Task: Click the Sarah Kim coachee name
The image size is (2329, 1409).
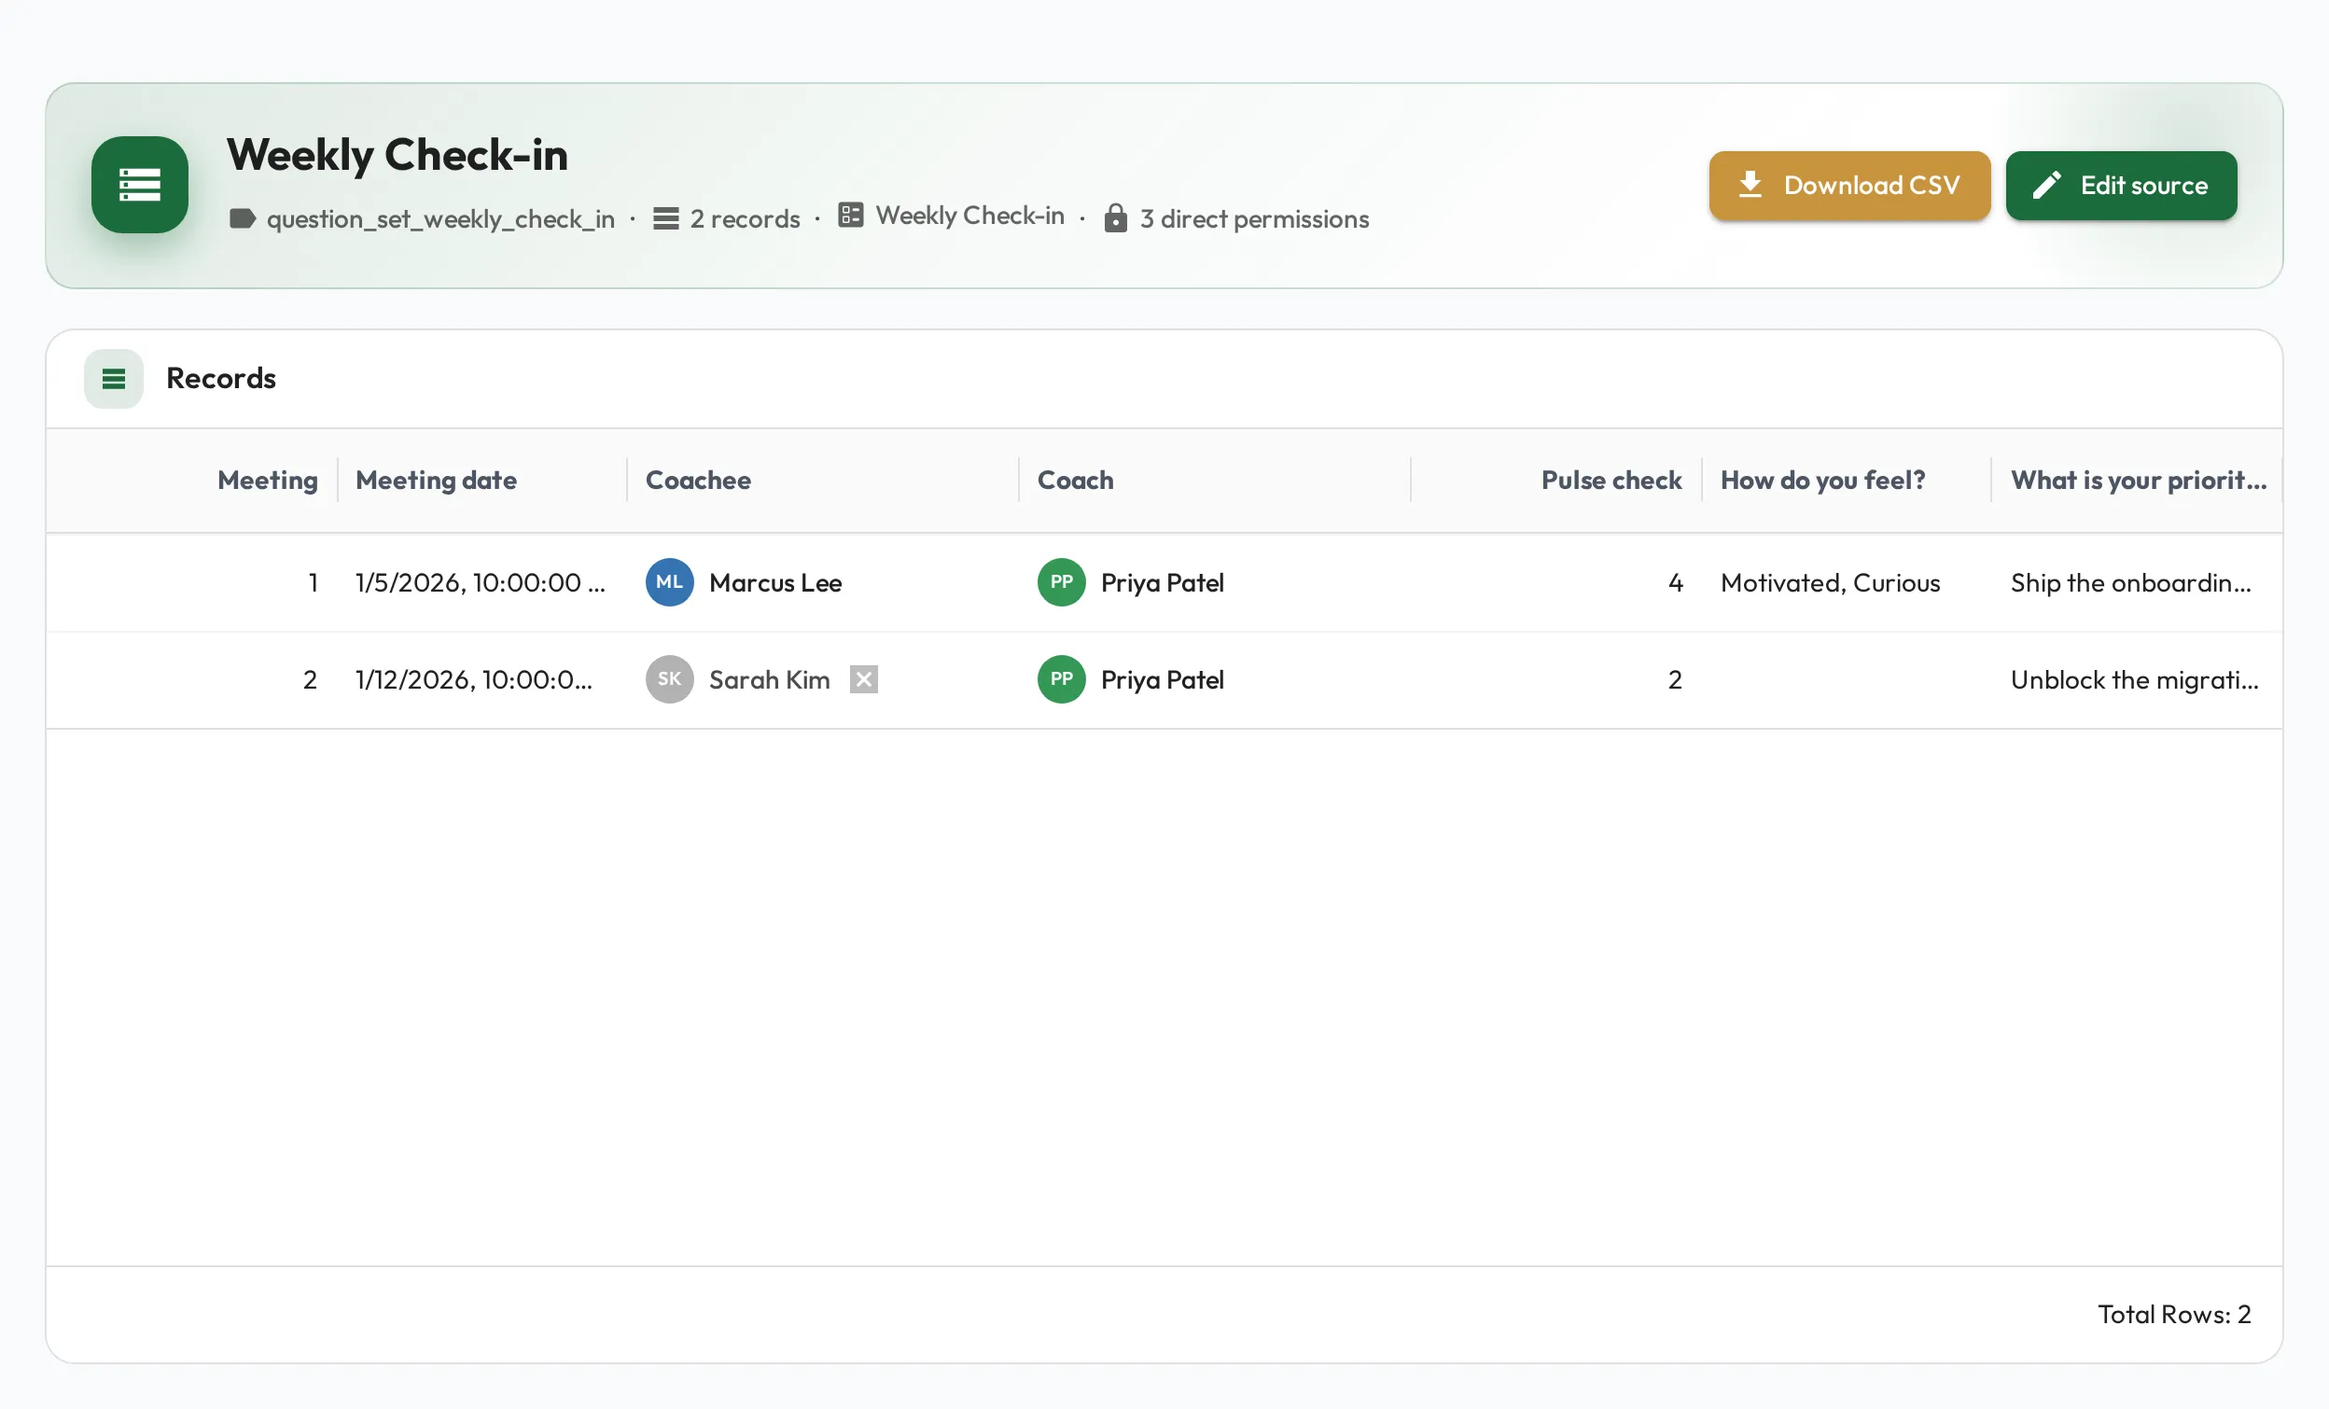Action: click(770, 679)
